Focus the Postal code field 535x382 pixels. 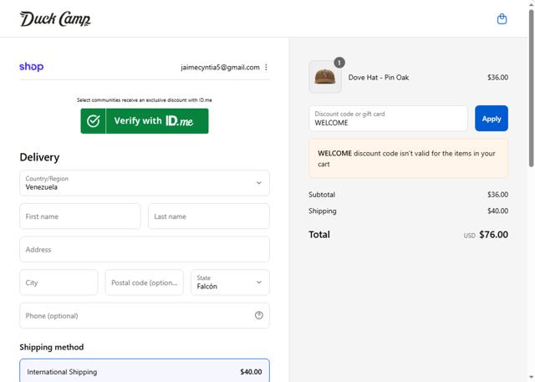(x=145, y=283)
